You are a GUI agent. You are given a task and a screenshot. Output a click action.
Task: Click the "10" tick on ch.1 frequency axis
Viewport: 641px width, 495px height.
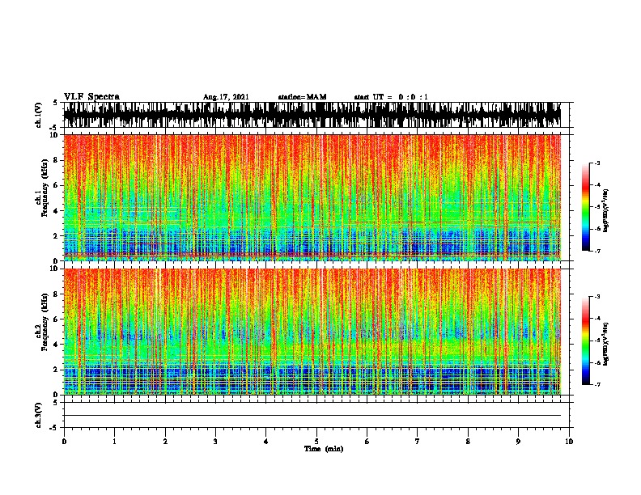click(x=54, y=135)
